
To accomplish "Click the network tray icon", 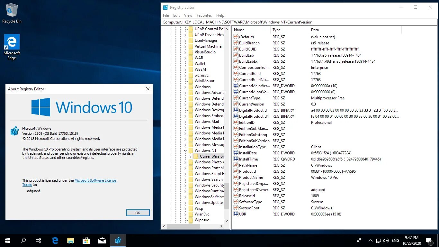I will click(x=378, y=240).
